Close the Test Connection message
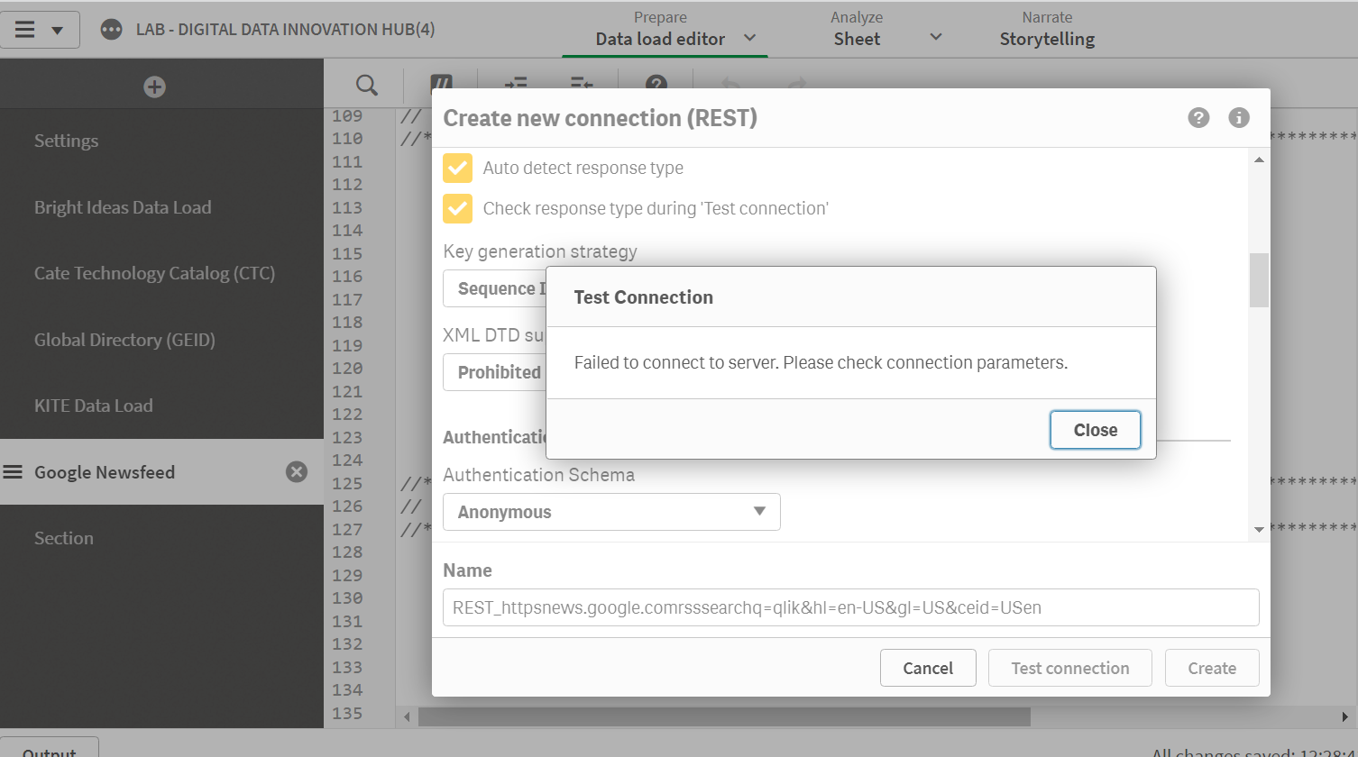Viewport: 1358px width, 757px height. (x=1096, y=430)
